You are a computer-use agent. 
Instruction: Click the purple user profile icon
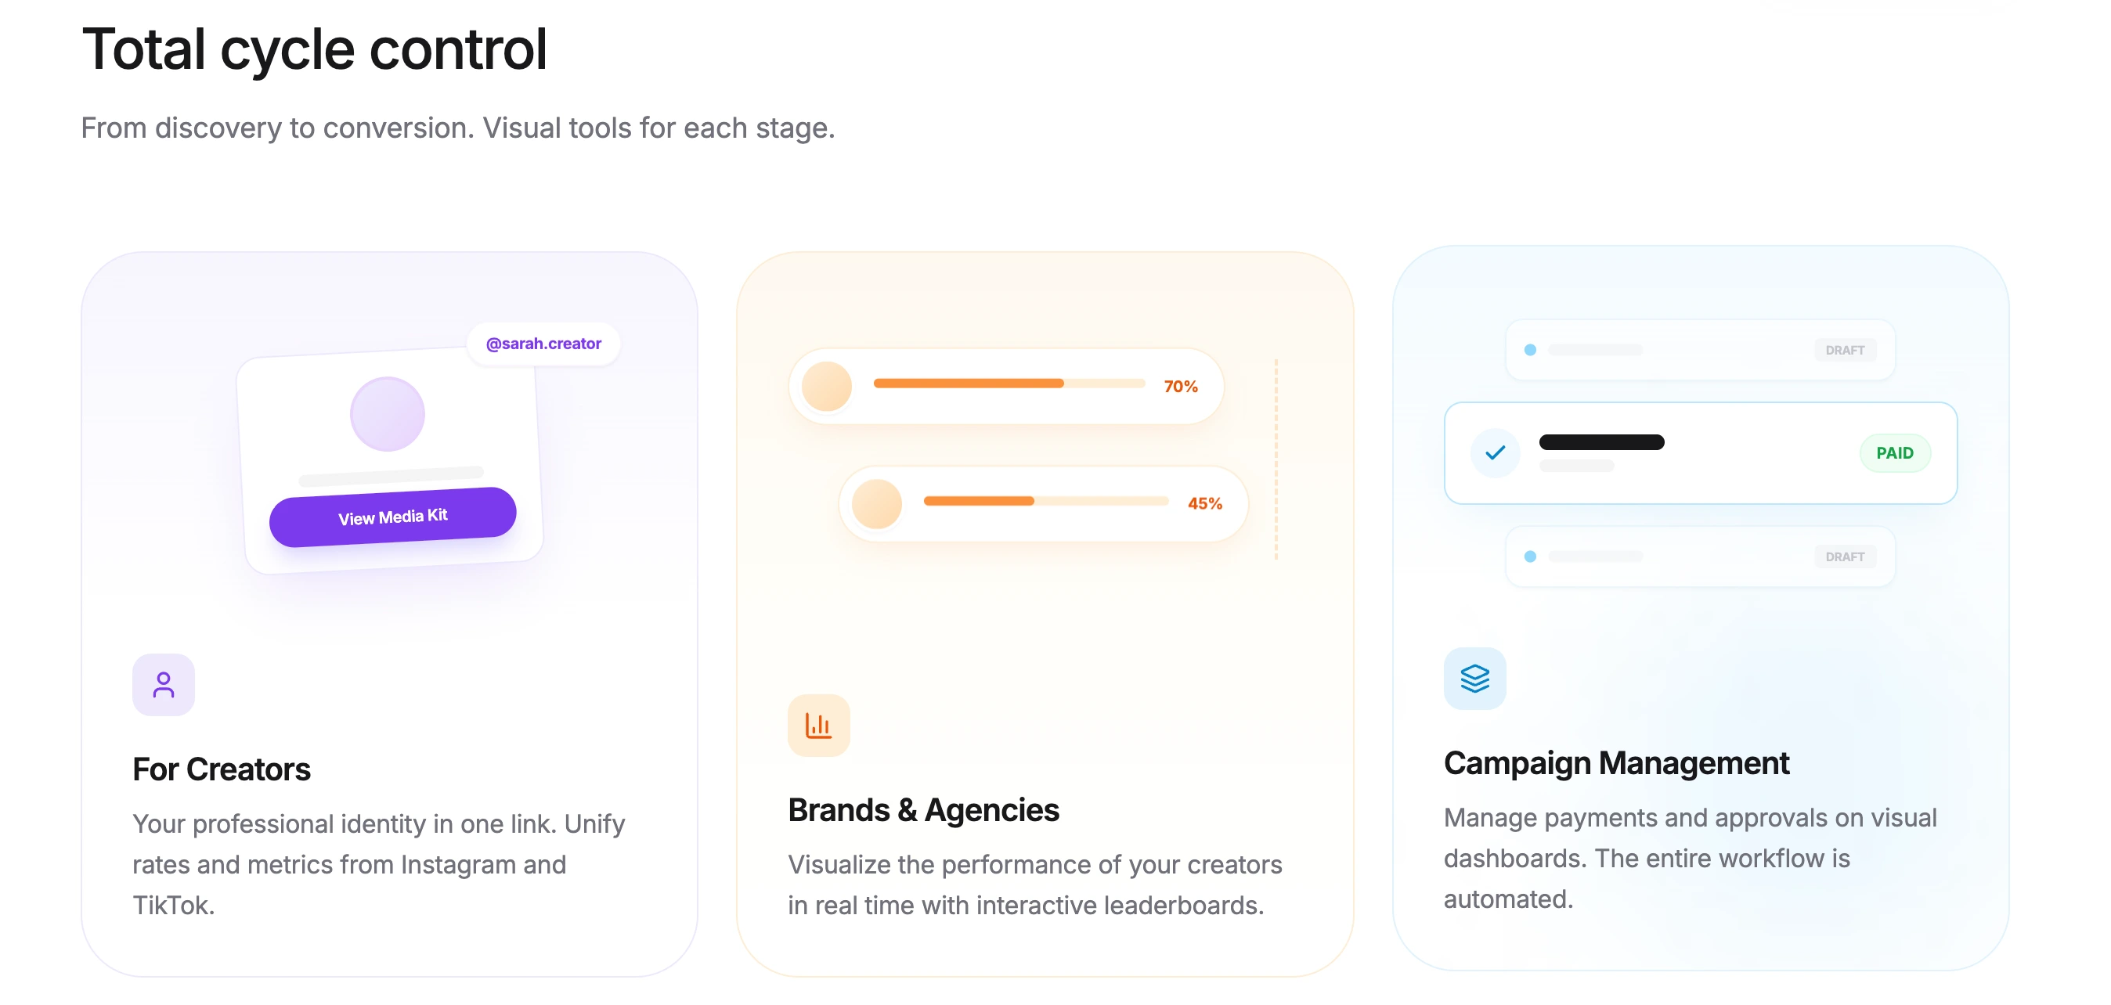(163, 685)
